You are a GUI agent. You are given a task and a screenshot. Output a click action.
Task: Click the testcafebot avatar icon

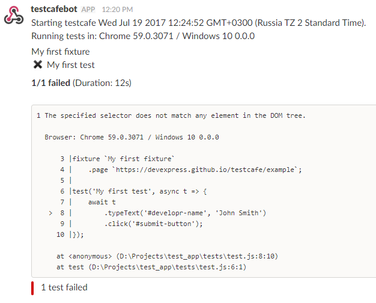coord(14,16)
